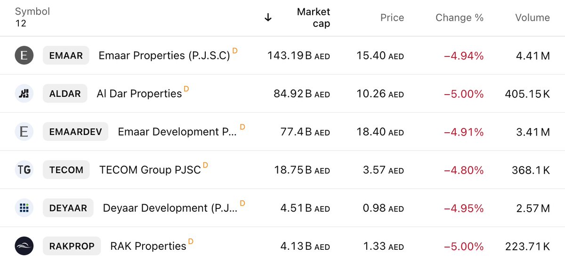Click the Deyaar dotted grid logo
565x263 pixels.
click(x=24, y=208)
